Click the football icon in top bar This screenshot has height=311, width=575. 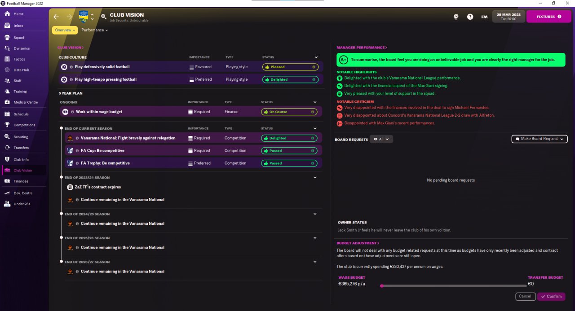[456, 17]
